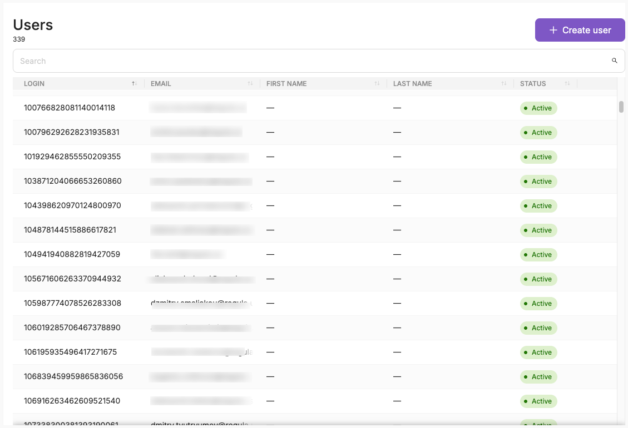
Task: Select login 100796292628231935831
Action: click(72, 132)
